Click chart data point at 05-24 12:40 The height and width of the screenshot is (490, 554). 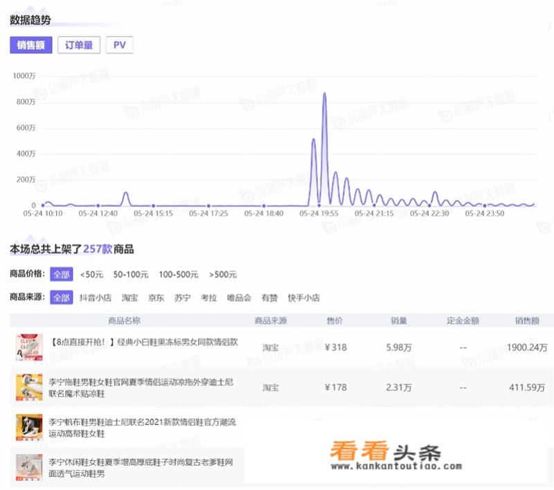(x=98, y=206)
